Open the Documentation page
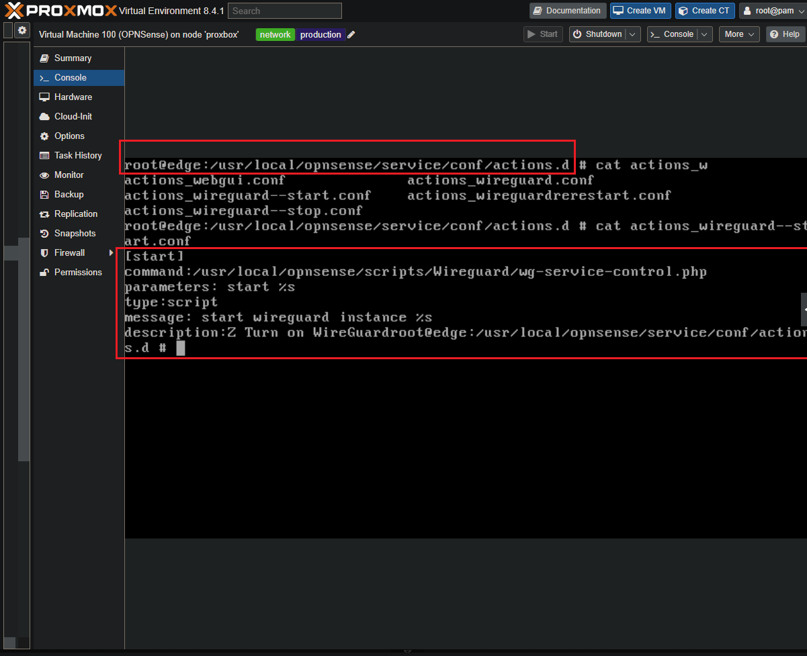The width and height of the screenshot is (807, 656). 568,11
